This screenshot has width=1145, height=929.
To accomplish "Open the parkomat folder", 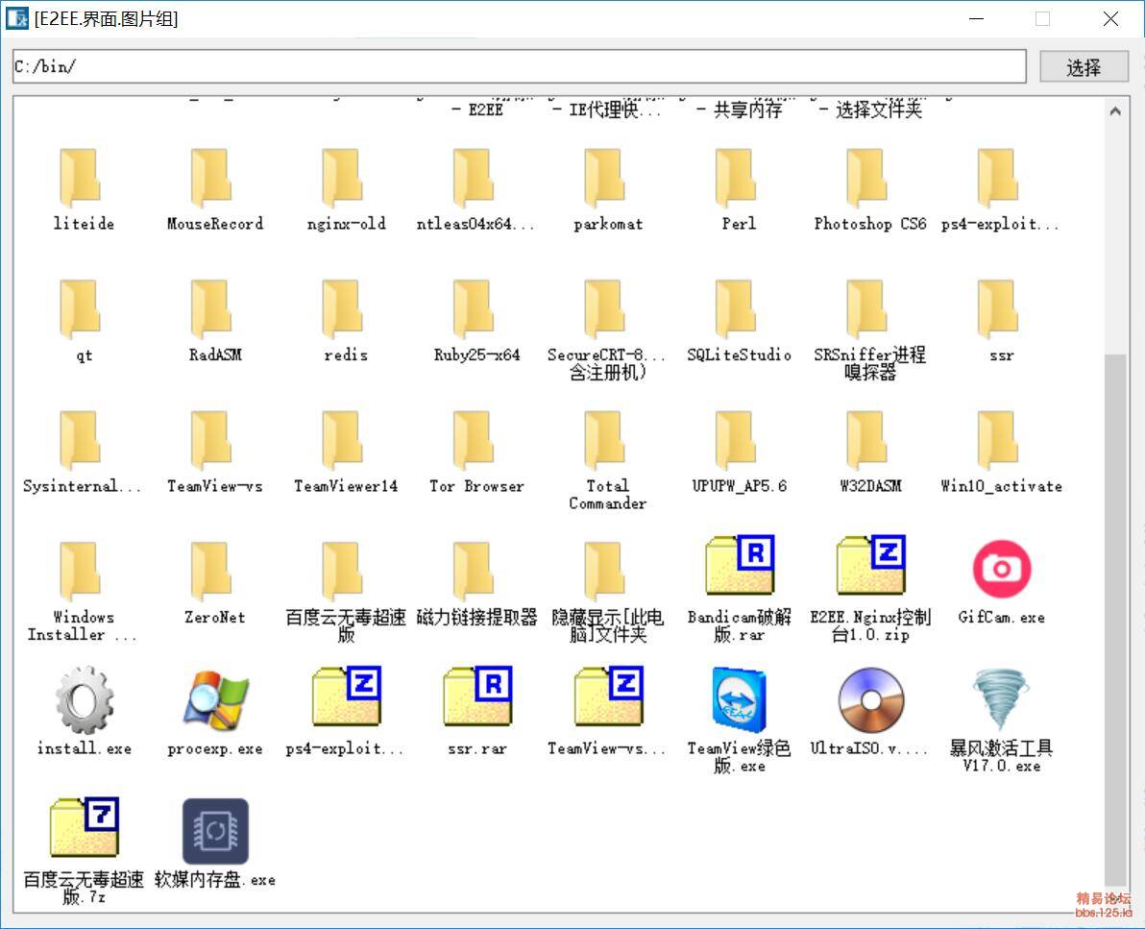I will click(x=605, y=178).
